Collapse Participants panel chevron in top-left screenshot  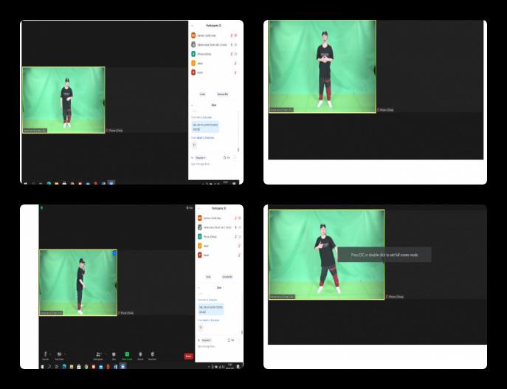[193, 26]
